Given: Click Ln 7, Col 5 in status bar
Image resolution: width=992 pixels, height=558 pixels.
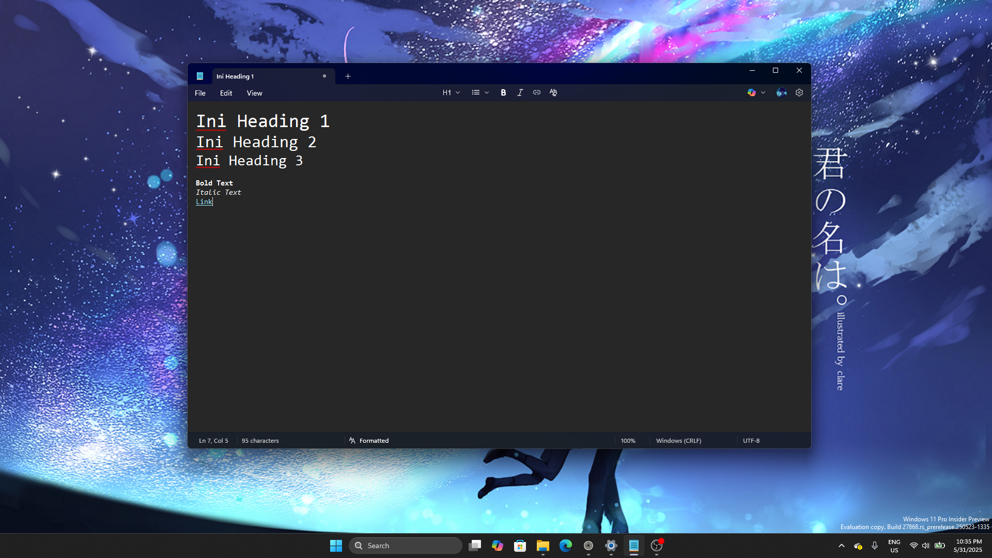Looking at the screenshot, I should [213, 441].
